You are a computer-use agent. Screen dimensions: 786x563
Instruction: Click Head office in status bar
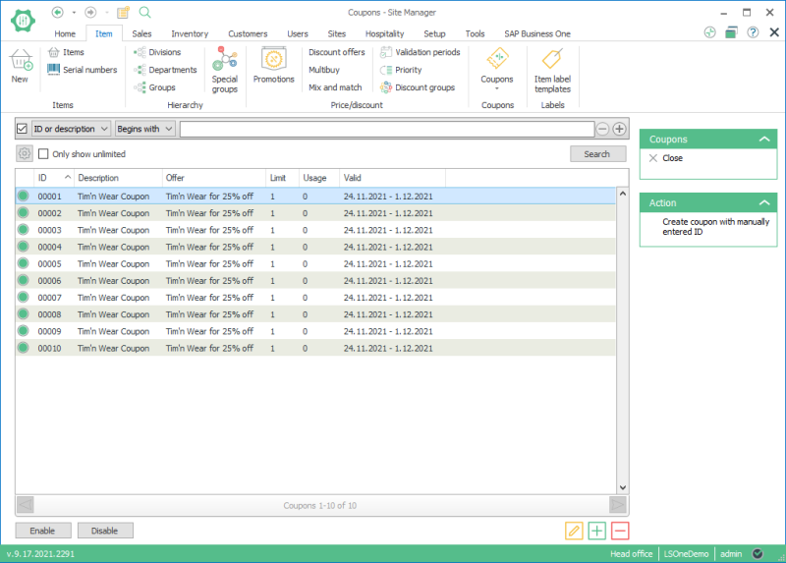(x=631, y=553)
